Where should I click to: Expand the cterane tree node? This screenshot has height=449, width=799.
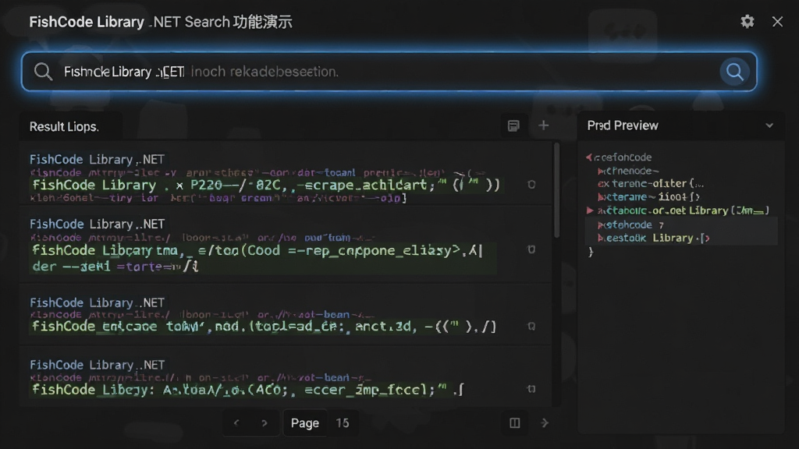click(x=601, y=197)
